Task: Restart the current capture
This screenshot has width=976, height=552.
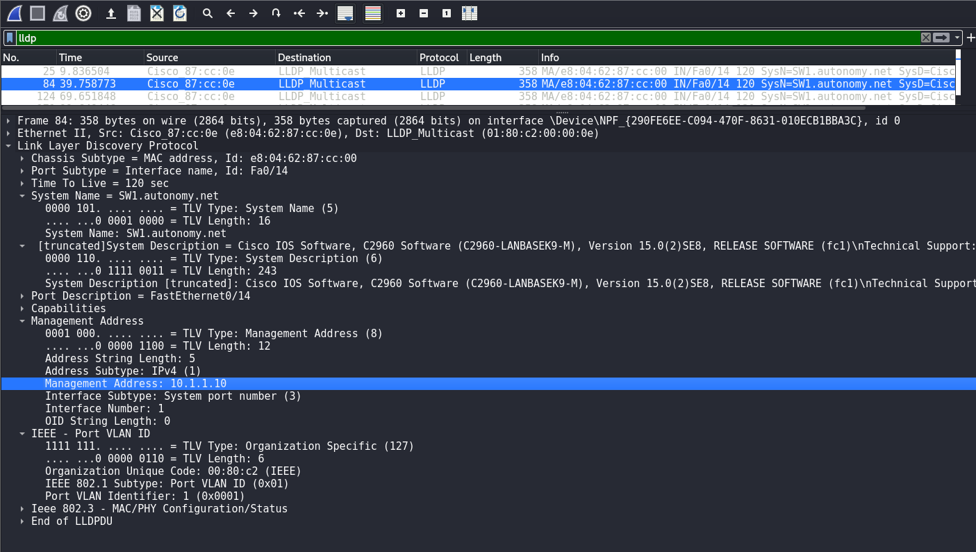Action: pos(60,13)
